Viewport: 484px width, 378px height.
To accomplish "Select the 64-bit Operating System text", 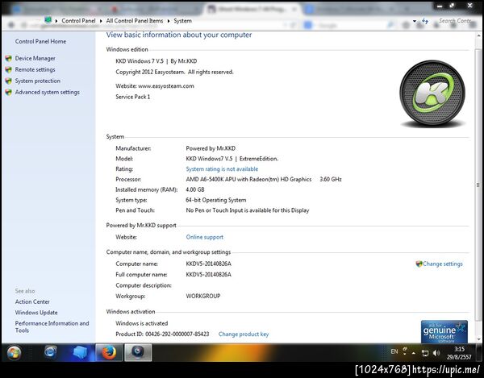I will pyautogui.click(x=216, y=200).
